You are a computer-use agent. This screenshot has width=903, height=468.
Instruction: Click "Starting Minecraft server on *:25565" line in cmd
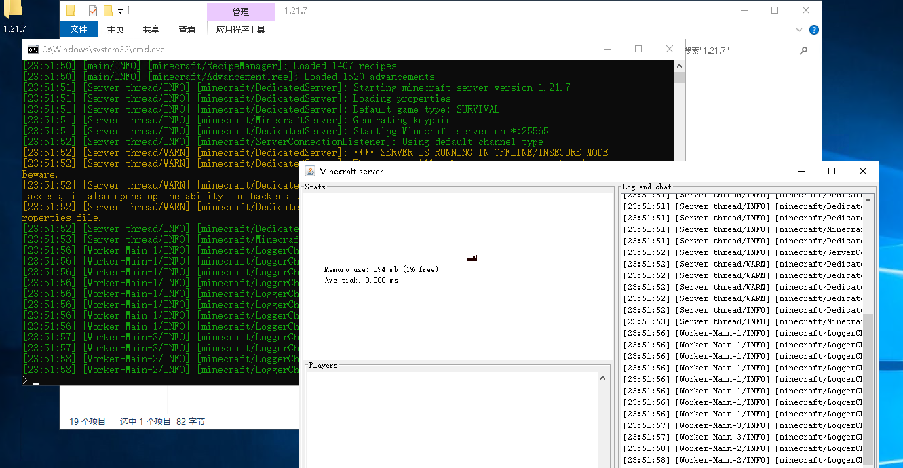coord(286,131)
